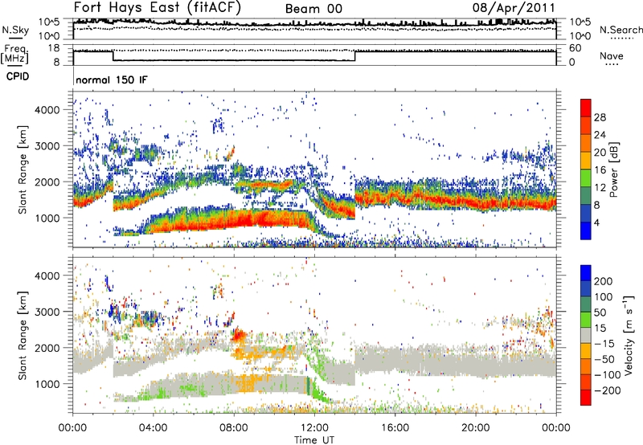Click the '04:00' time tick label

coord(153,428)
